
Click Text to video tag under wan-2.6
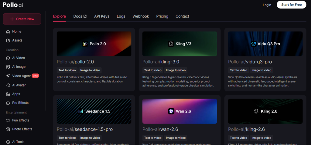tap(153, 138)
